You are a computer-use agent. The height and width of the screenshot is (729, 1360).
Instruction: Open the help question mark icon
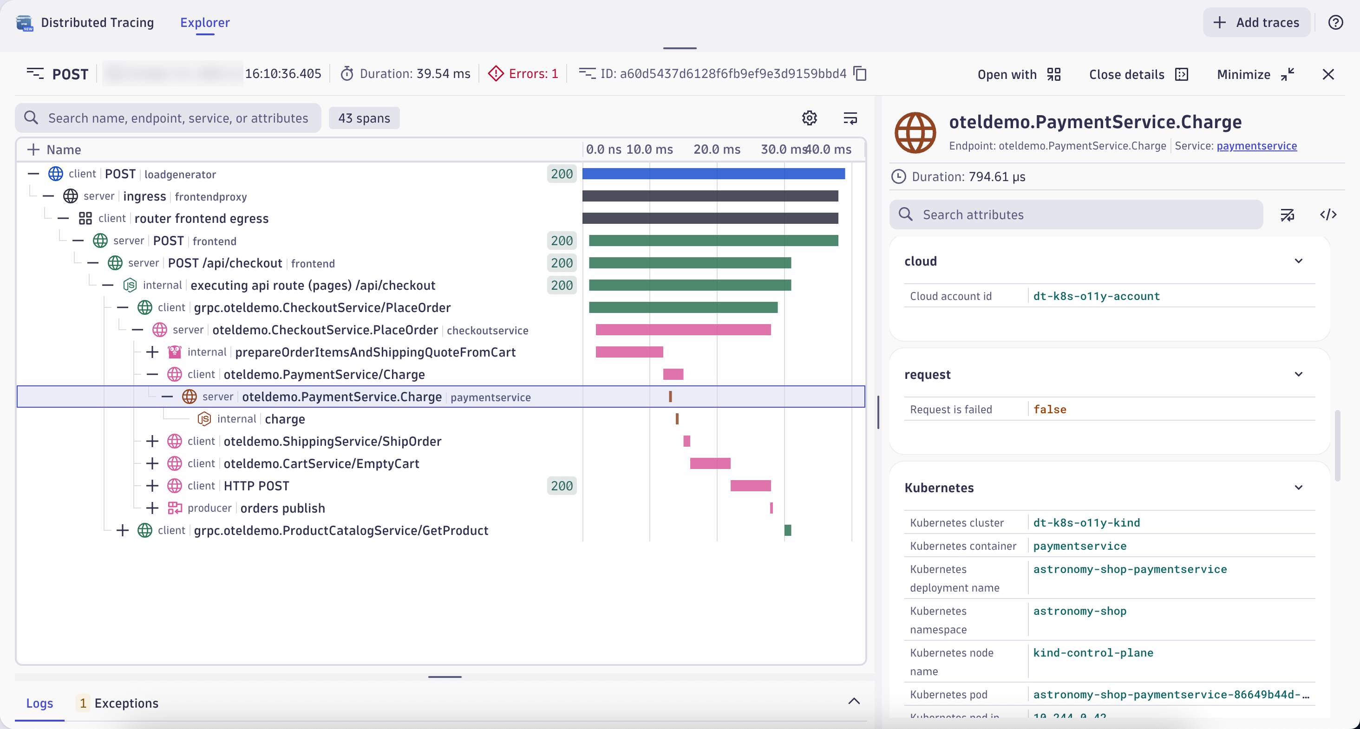tap(1336, 22)
